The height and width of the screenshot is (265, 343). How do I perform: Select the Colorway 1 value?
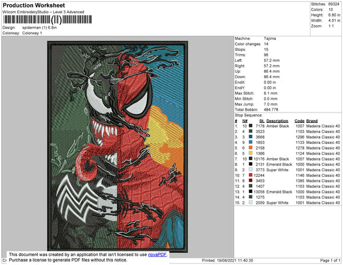pos(32,33)
